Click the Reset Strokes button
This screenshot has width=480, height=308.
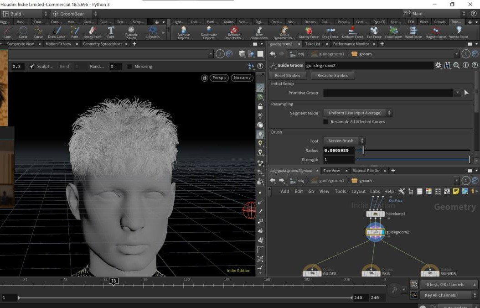pos(287,76)
